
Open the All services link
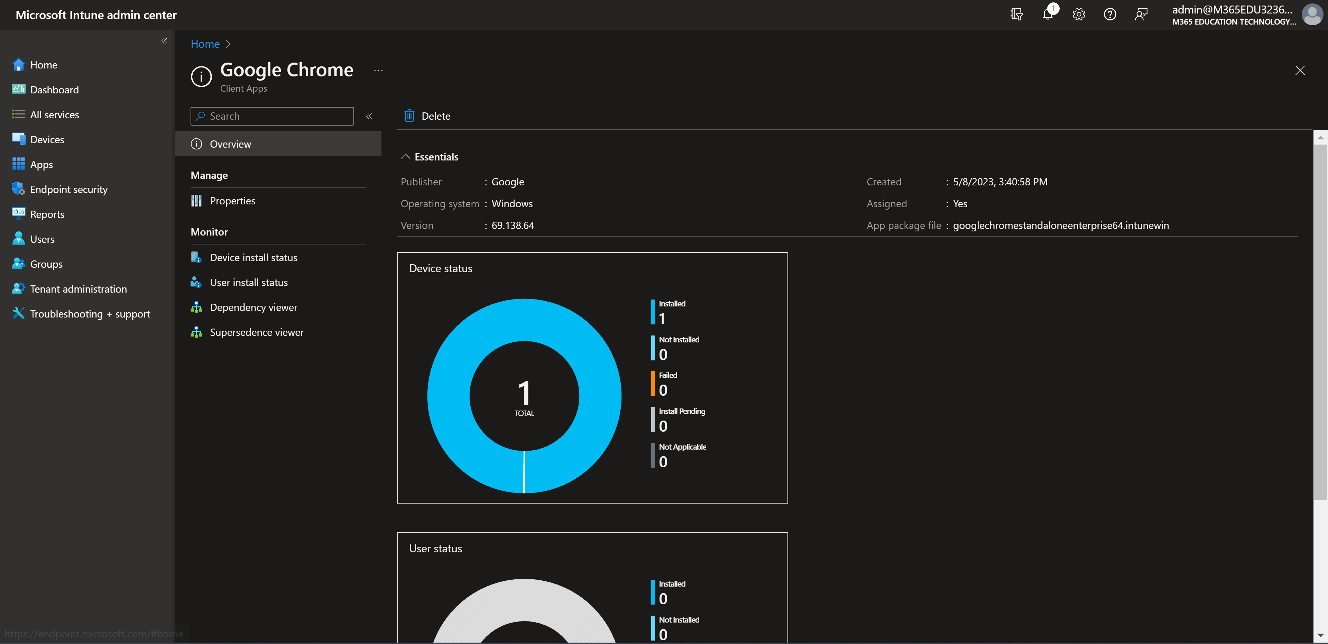[x=55, y=114]
